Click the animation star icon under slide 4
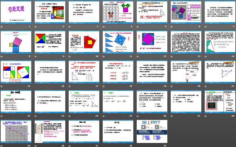The image size is (236, 147). [x=104, y=27]
